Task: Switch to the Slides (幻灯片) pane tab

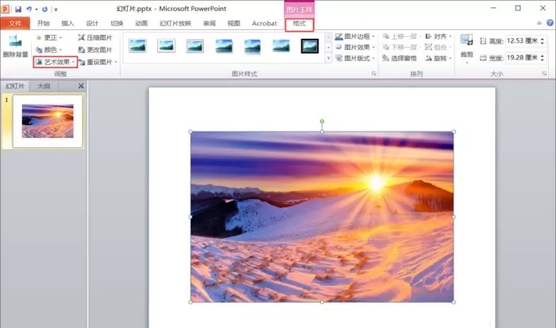Action: click(15, 86)
